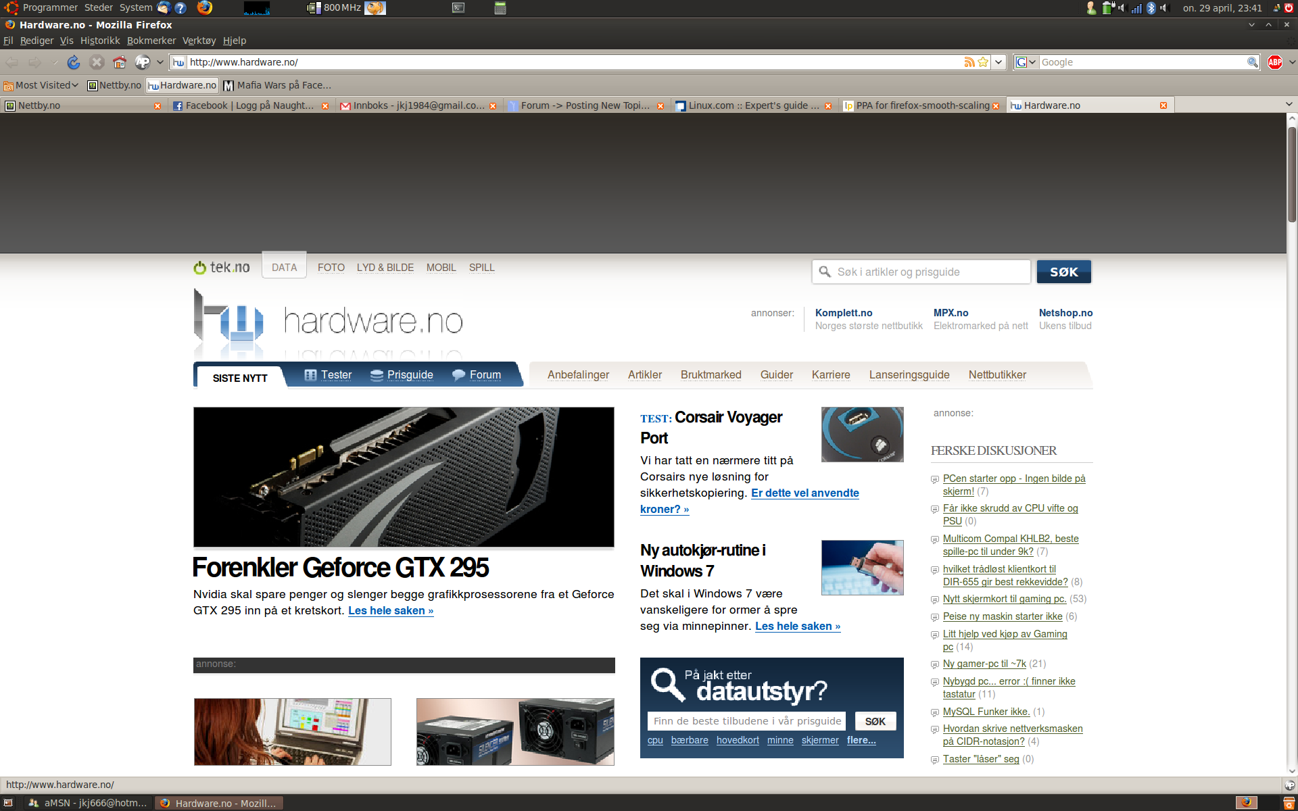Click the scrollbar up arrow
The width and height of the screenshot is (1298, 811).
click(1292, 119)
